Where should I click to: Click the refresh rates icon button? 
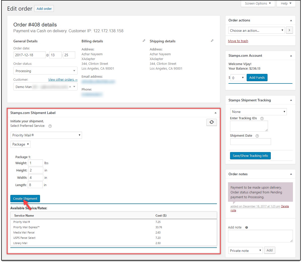tap(212, 122)
